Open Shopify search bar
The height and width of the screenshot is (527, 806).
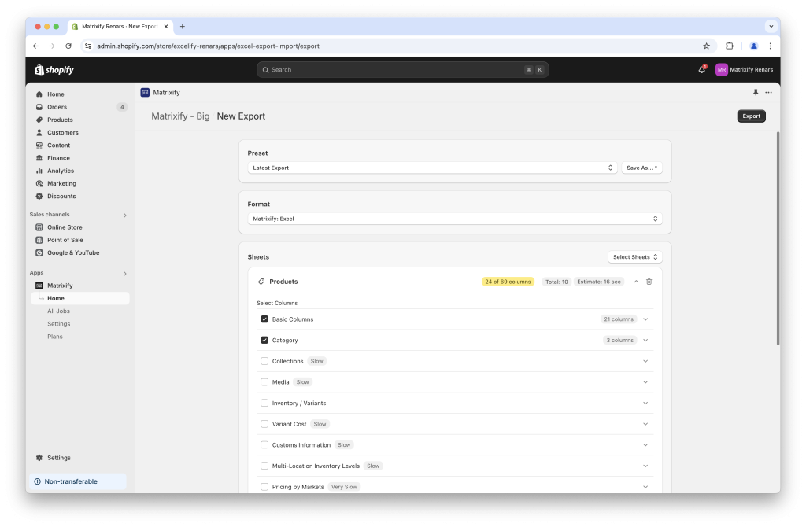pyautogui.click(x=402, y=70)
